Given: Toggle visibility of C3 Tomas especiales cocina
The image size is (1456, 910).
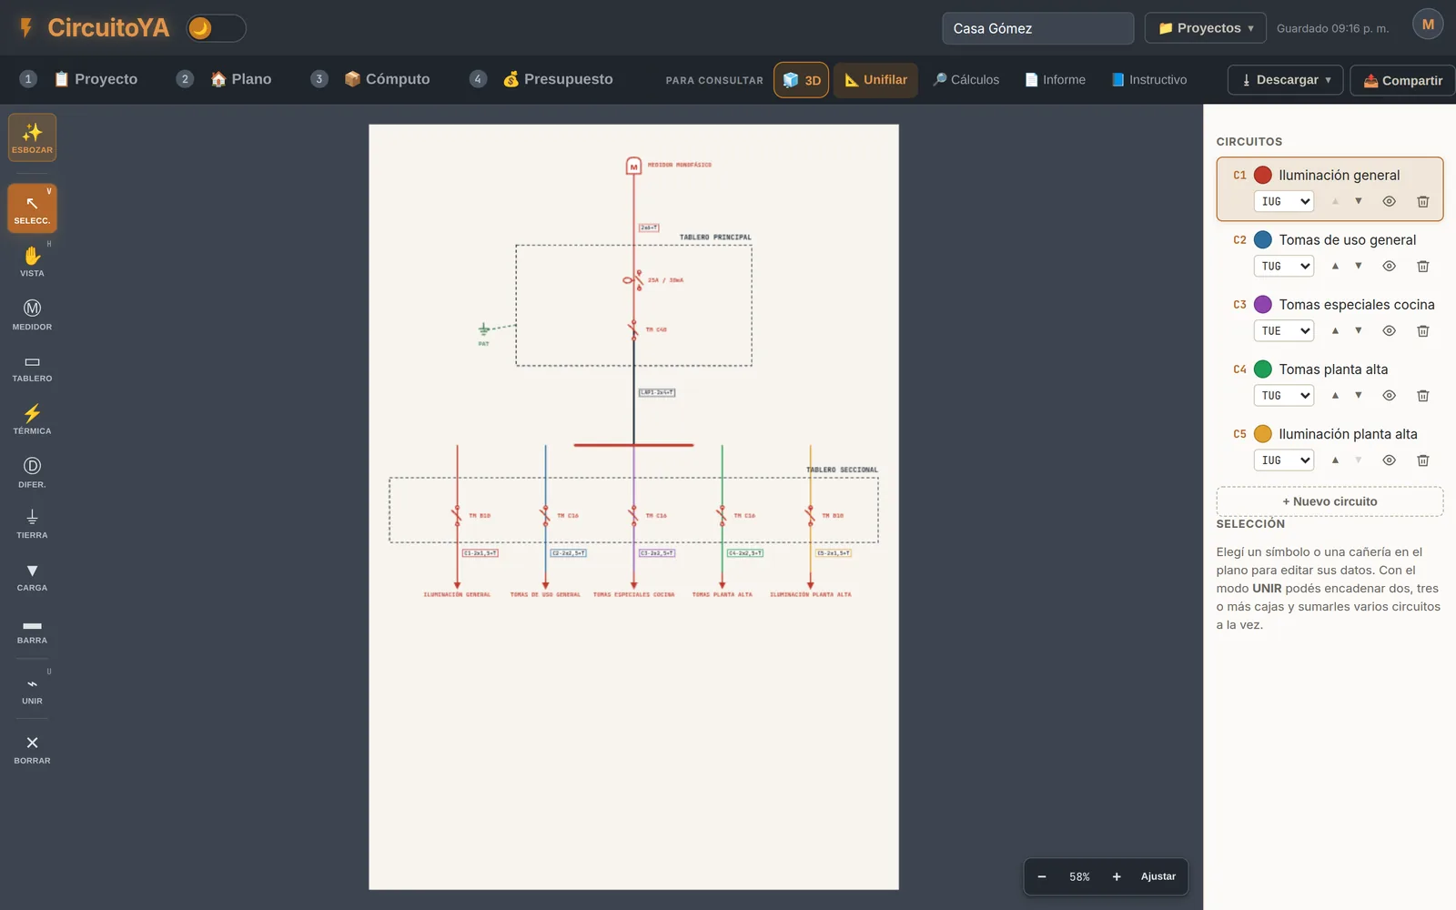Looking at the screenshot, I should [x=1389, y=330].
